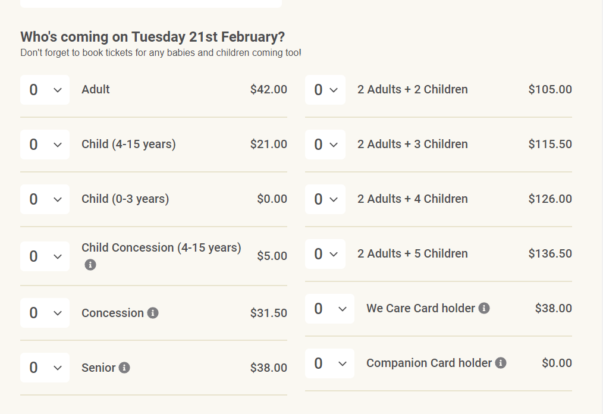Open We Care Card holder quantity dropdown
Viewport: 603px width, 414px height.
[329, 309]
